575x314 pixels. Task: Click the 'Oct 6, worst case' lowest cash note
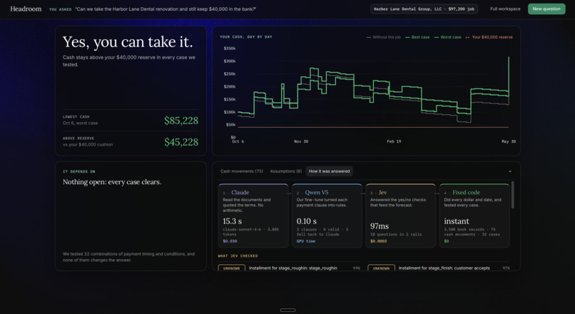pos(81,123)
